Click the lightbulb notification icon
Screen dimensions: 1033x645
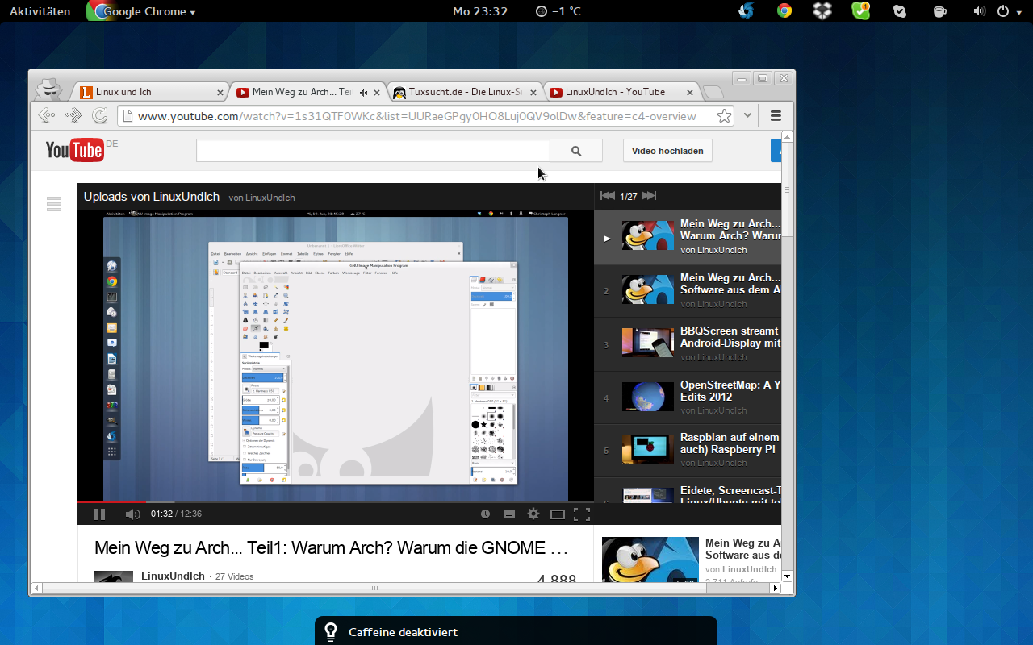coord(331,631)
